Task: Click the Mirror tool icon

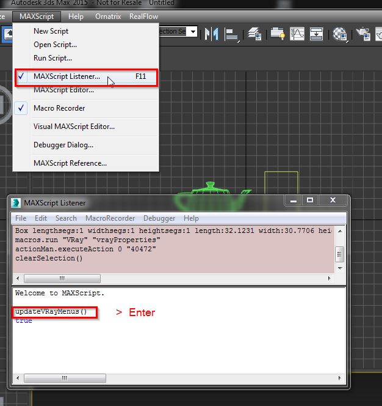Action: click(211, 34)
